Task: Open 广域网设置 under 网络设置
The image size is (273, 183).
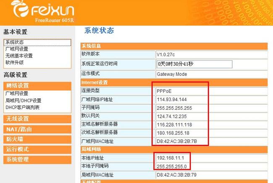Action: coord(17,93)
